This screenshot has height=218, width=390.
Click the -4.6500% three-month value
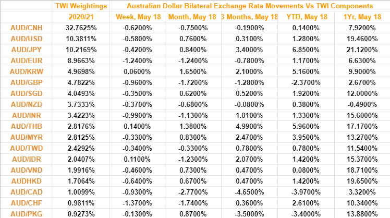point(249,192)
